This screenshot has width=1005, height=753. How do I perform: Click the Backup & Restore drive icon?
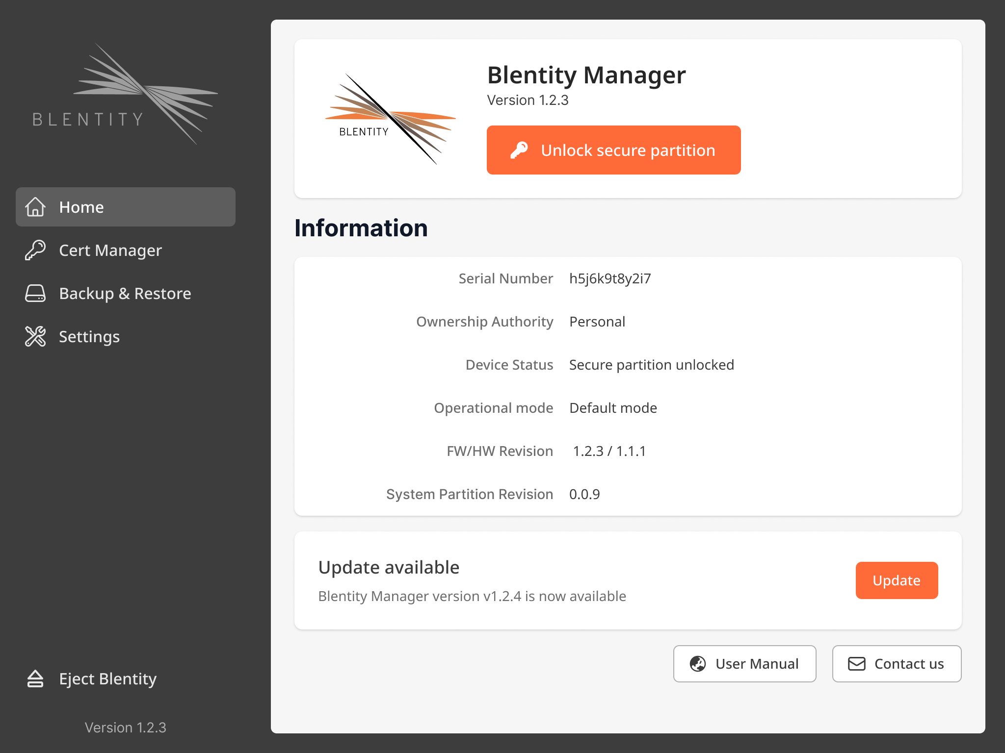tap(35, 293)
